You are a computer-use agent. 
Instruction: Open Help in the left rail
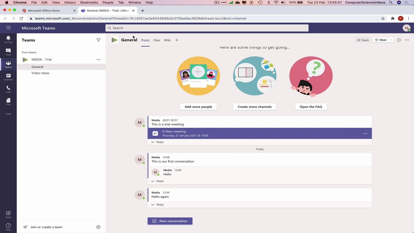coord(8,227)
